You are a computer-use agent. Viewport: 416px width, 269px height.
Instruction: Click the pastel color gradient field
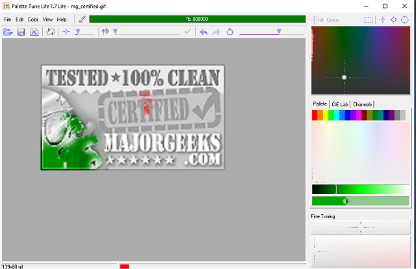361,152
